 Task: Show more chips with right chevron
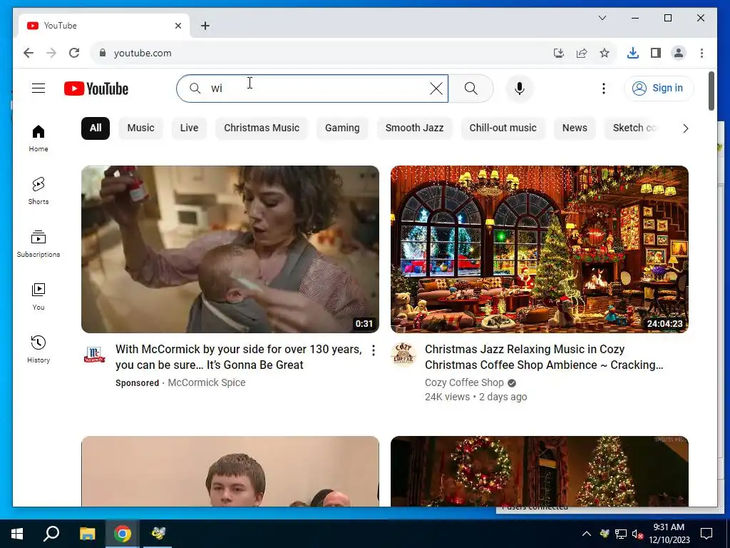[685, 128]
